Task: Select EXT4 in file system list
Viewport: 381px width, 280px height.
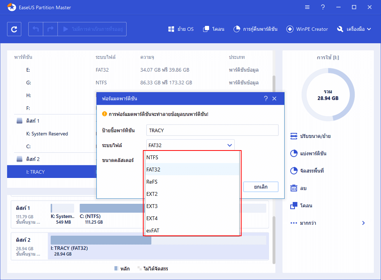Action: (x=192, y=218)
